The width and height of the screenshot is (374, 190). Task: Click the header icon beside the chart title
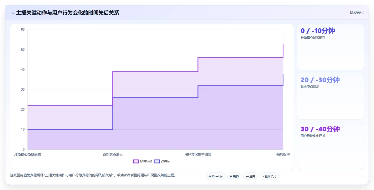point(12,13)
